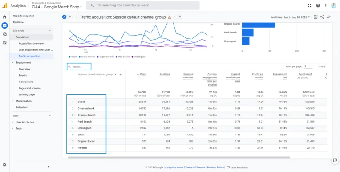
Task: Expand the User Attributes group
Action: pos(12,122)
